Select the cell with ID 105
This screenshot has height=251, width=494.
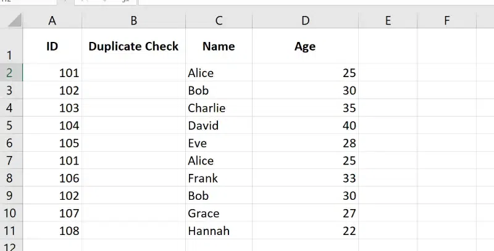pos(52,143)
